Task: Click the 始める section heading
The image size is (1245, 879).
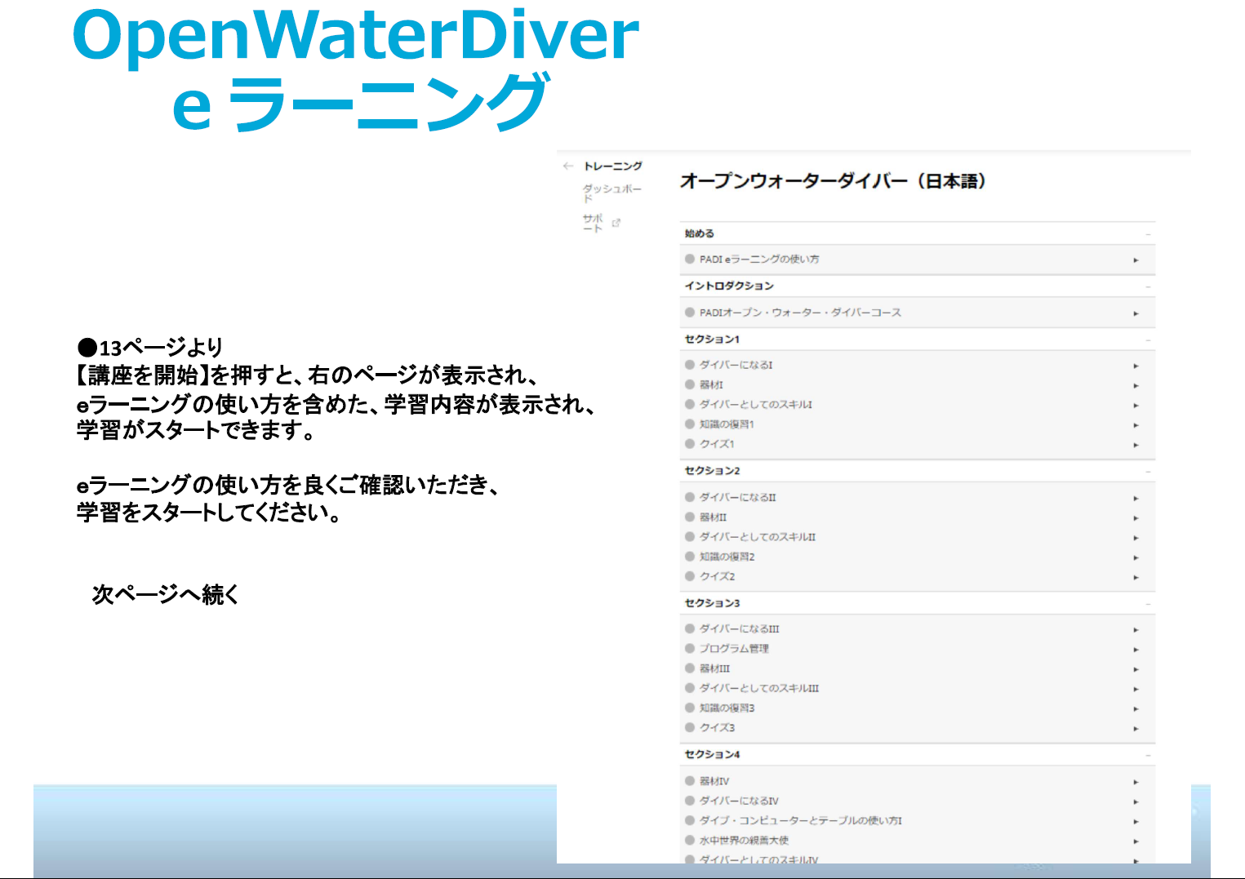Action: tap(700, 233)
